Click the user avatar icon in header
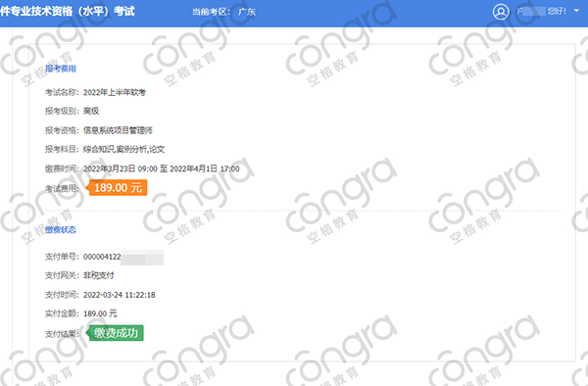Viewport: 588px width, 386px height. [x=501, y=12]
